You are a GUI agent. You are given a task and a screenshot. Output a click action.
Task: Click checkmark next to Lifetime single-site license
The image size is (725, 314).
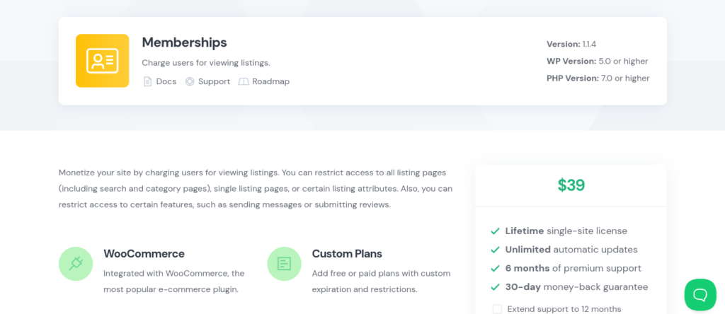tap(495, 231)
